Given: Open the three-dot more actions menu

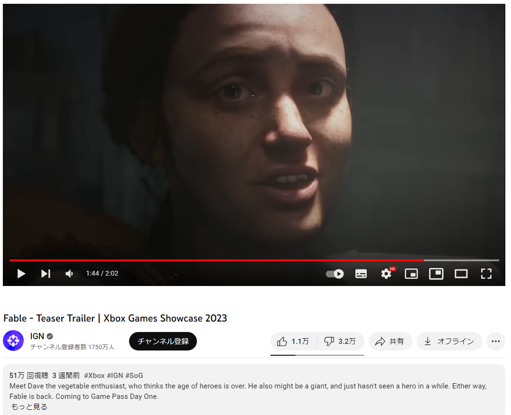Looking at the screenshot, I should tap(495, 341).
